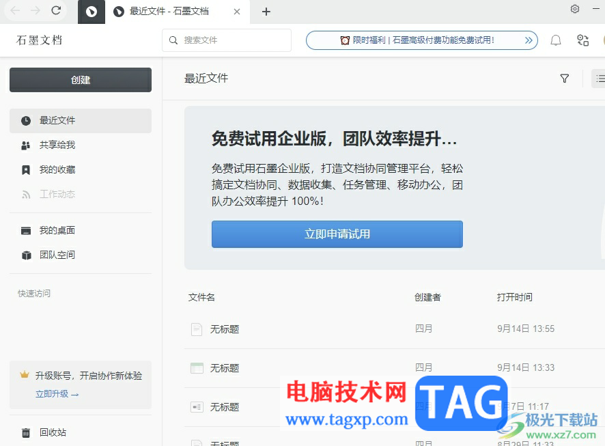Close the 最近文件 - 石墨文档 tab
Viewport: 605px width, 446px height.
click(237, 12)
